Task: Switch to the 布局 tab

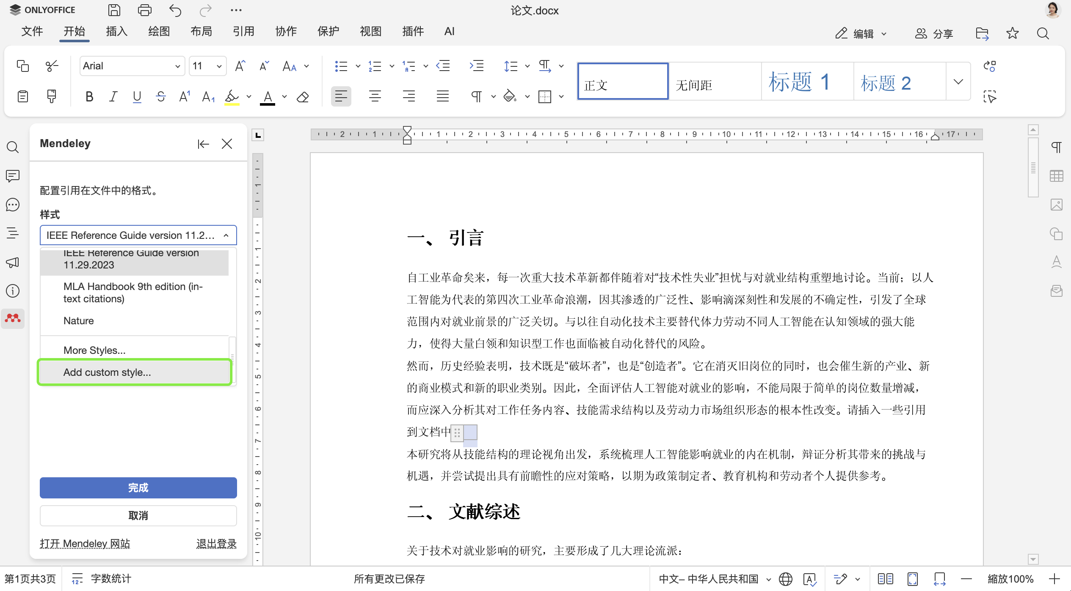Action: click(x=202, y=31)
